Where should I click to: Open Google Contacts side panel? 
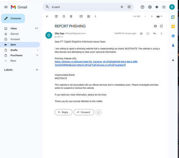coord(173,45)
